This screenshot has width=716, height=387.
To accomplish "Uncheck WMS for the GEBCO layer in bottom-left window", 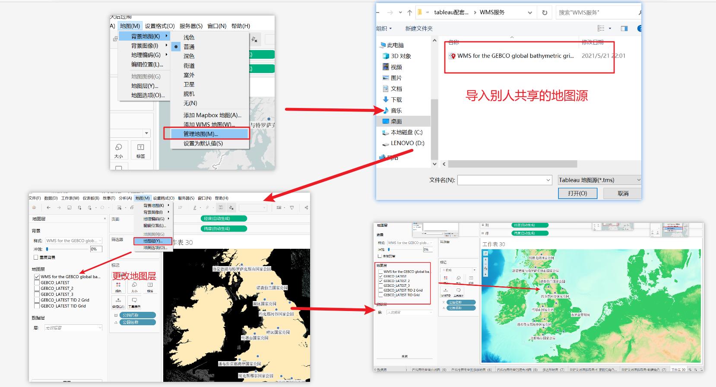I will [37, 277].
